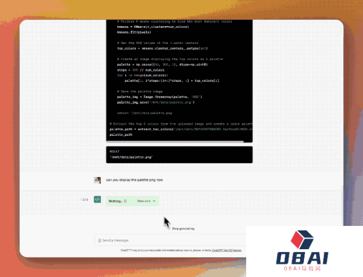The image size is (363, 277).
Task: Click the '/mnt/data/palette.png' result text
Action: (x=131, y=157)
